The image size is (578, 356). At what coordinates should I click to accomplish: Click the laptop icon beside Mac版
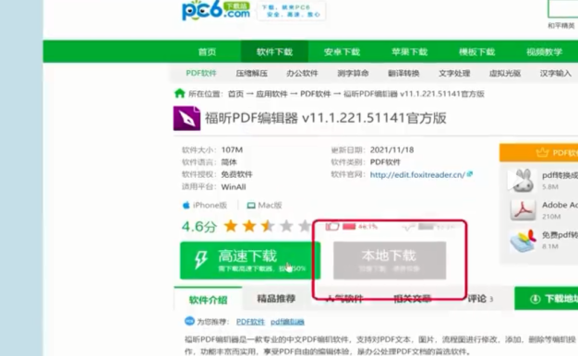(x=251, y=206)
